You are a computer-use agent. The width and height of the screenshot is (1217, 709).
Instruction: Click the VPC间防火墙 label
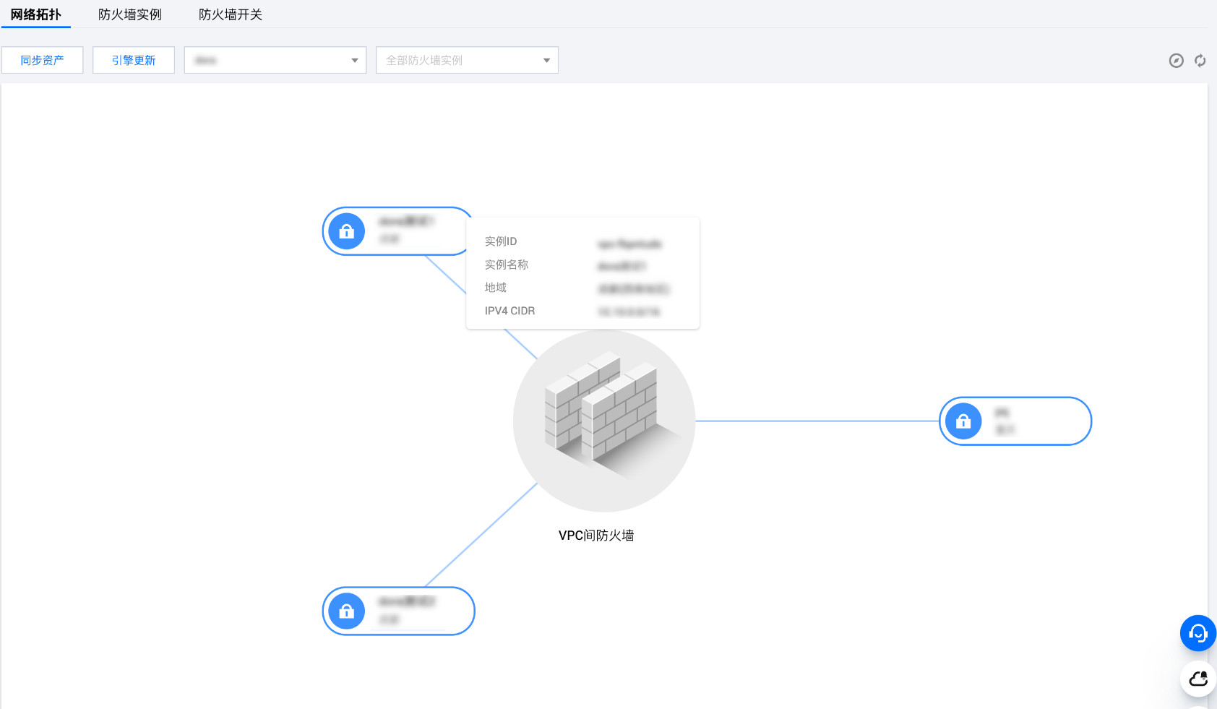coord(596,536)
